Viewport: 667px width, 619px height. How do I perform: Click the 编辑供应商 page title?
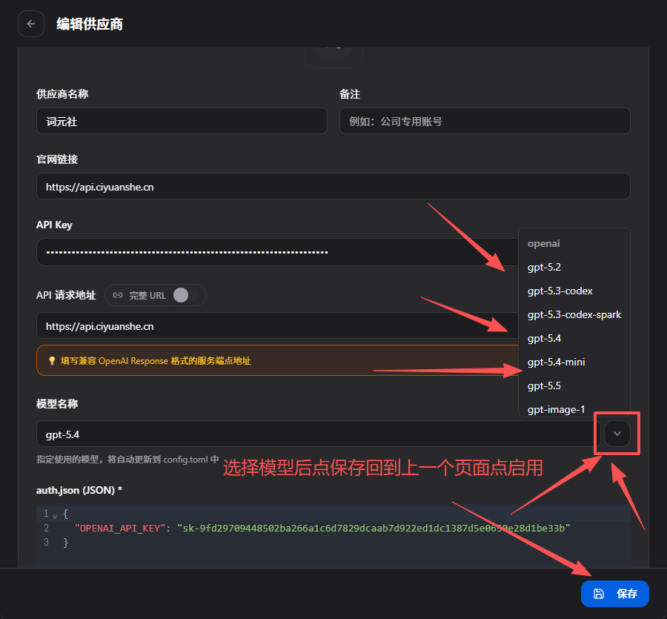[x=90, y=24]
